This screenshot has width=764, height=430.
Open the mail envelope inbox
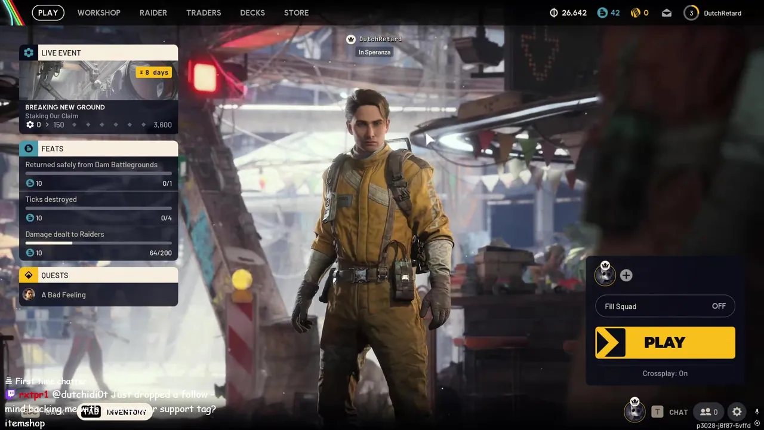(x=667, y=13)
